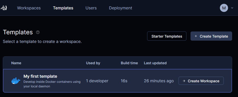Click the Name column header
Image resolution: width=238 pixels, height=97 pixels.
pos(16,63)
